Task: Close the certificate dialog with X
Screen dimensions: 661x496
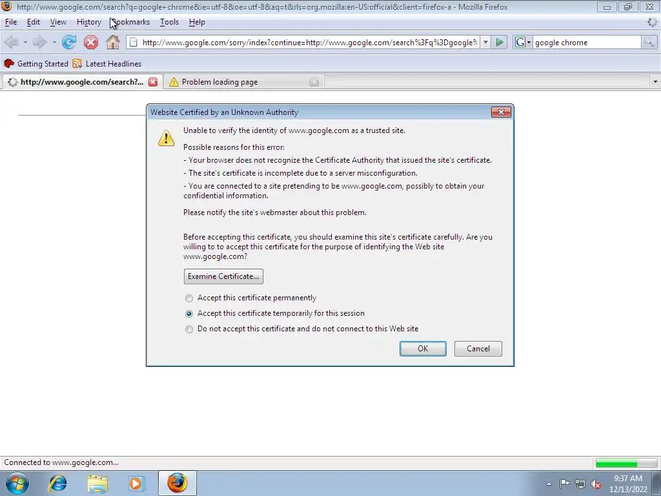Action: tap(501, 112)
